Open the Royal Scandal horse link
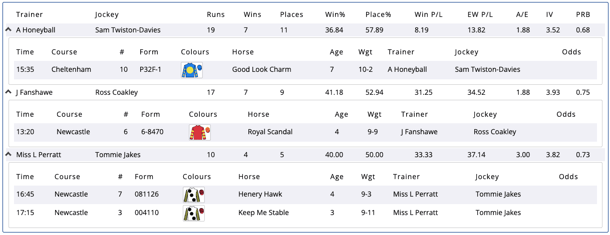The image size is (610, 235). tap(270, 132)
